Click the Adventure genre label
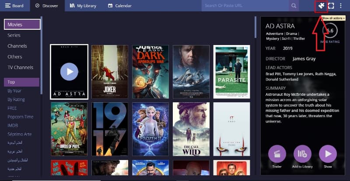This screenshot has width=350, height=181. click(x=275, y=34)
